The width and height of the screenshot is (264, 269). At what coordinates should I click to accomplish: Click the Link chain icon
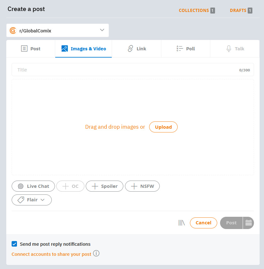coord(131,49)
